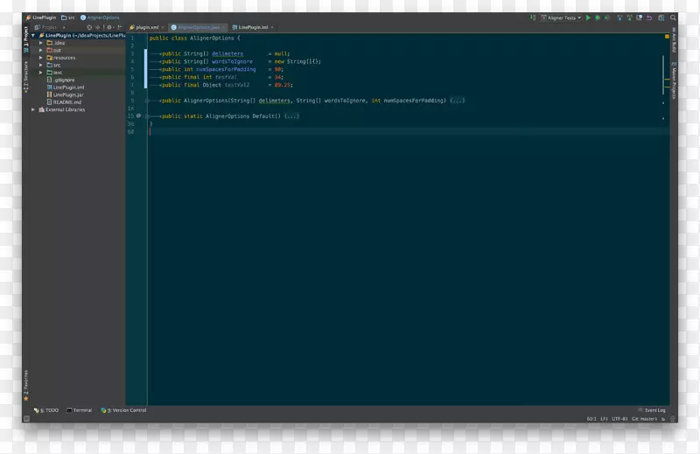This screenshot has height=454, width=700.
Task: Run the Aligner Tests configuration
Action: 589,17
